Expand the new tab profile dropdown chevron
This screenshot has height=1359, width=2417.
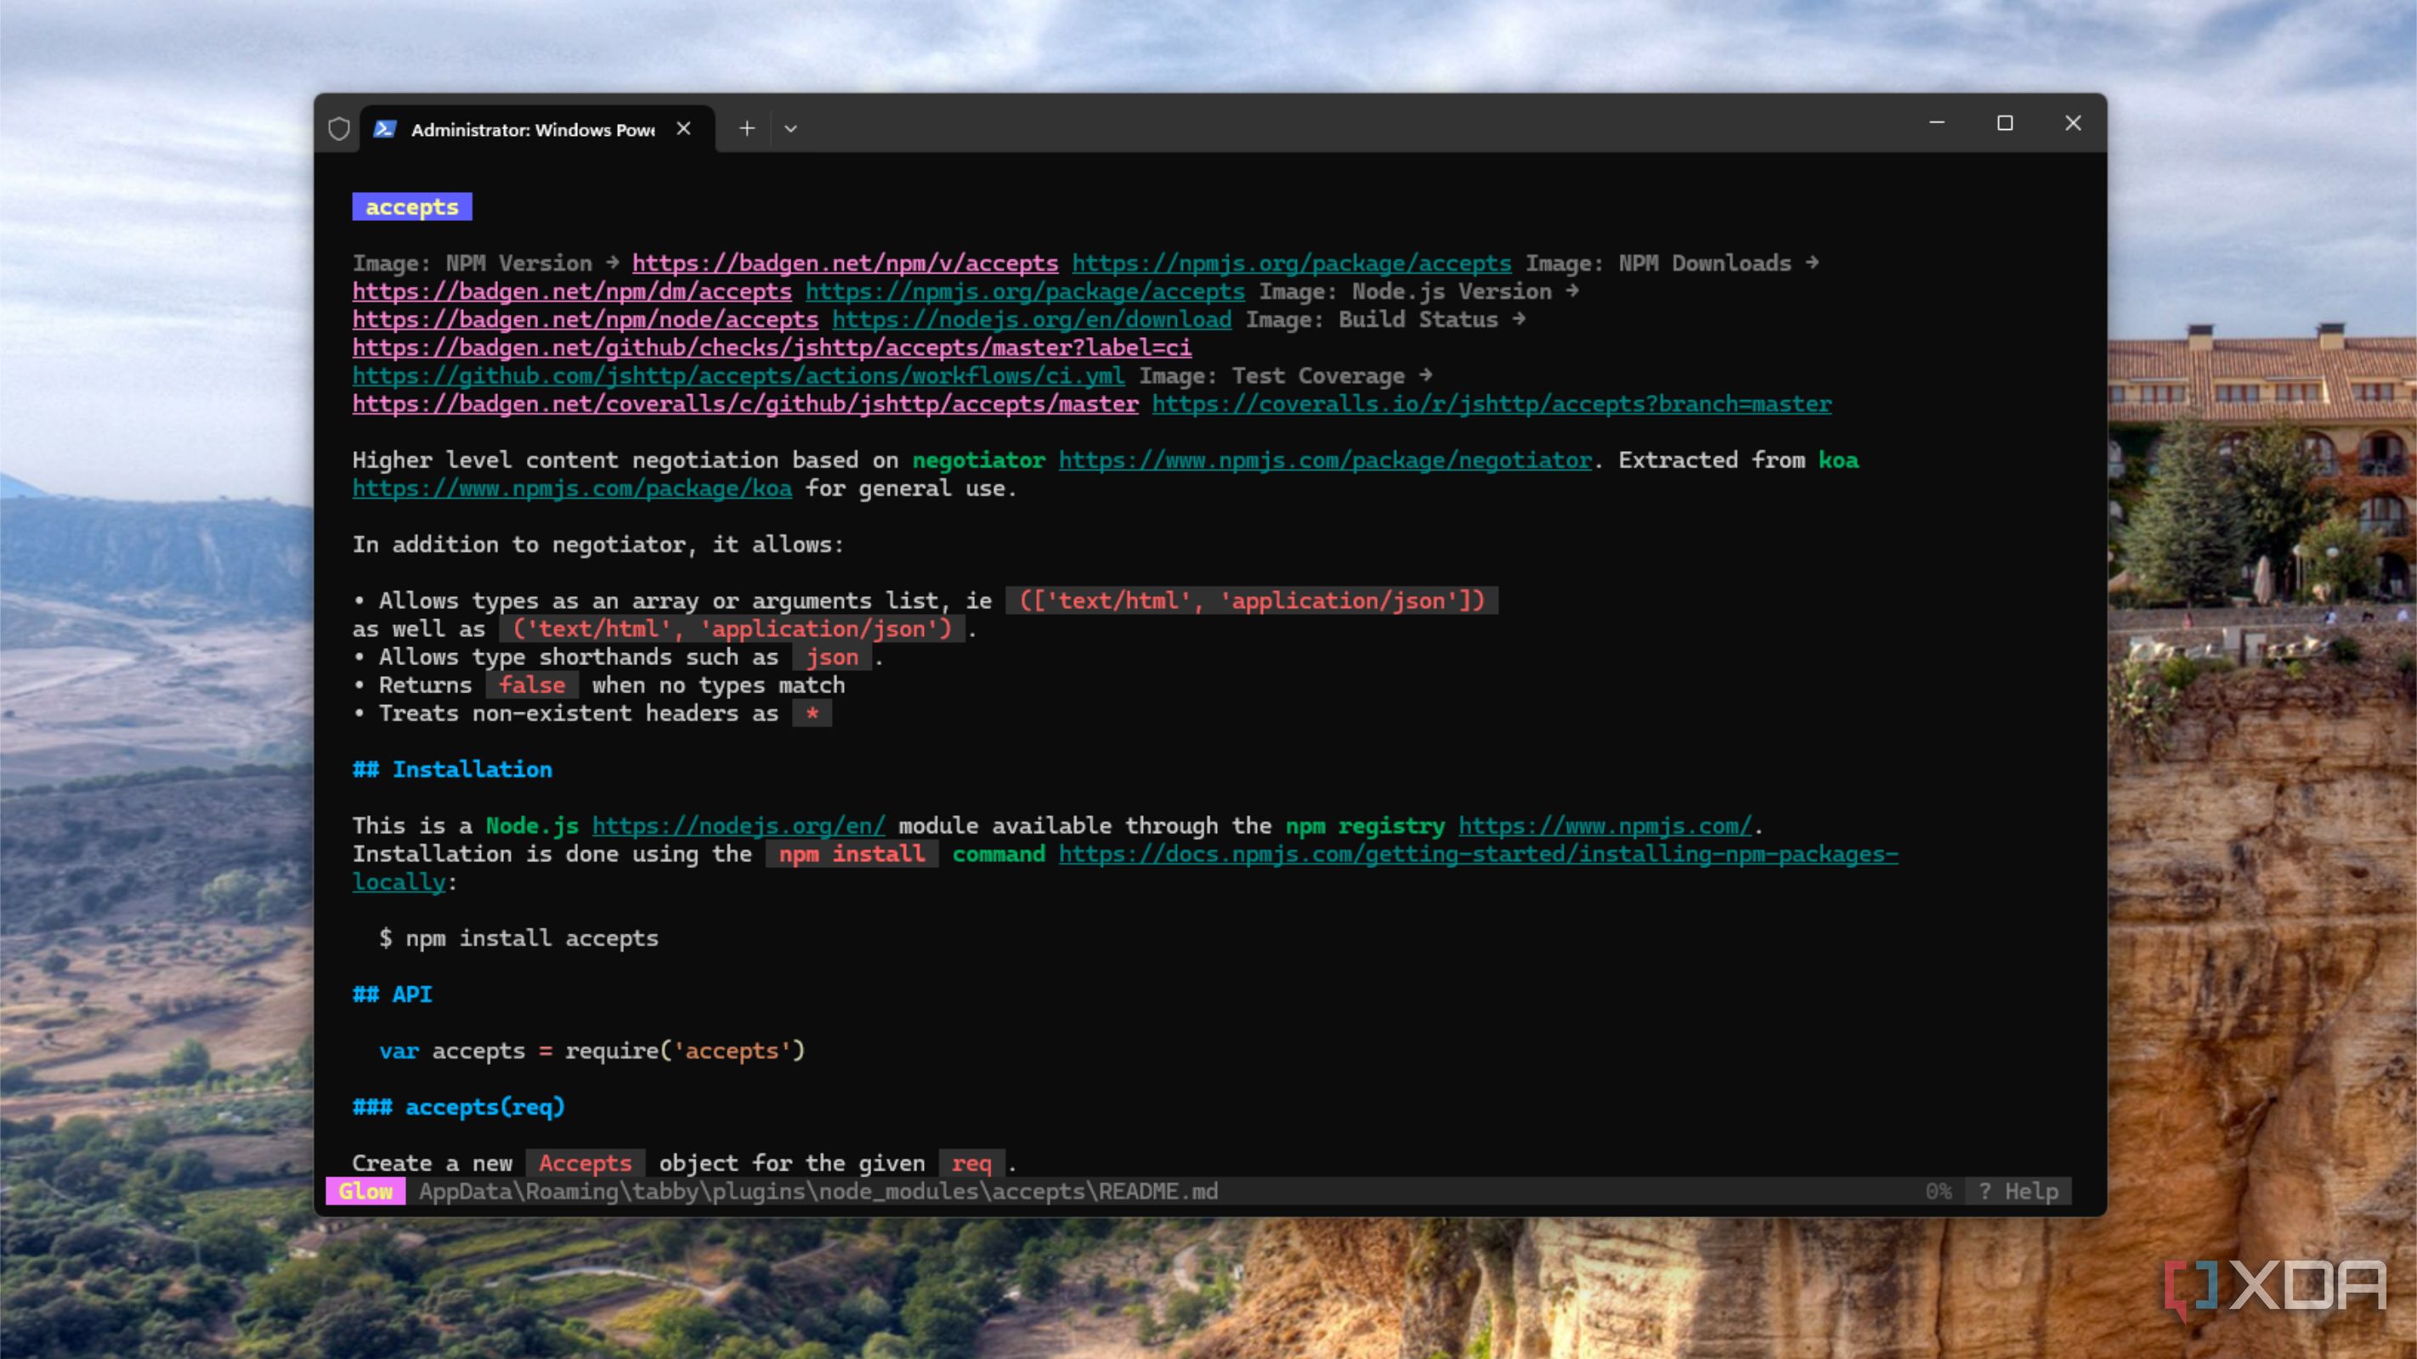(x=791, y=128)
